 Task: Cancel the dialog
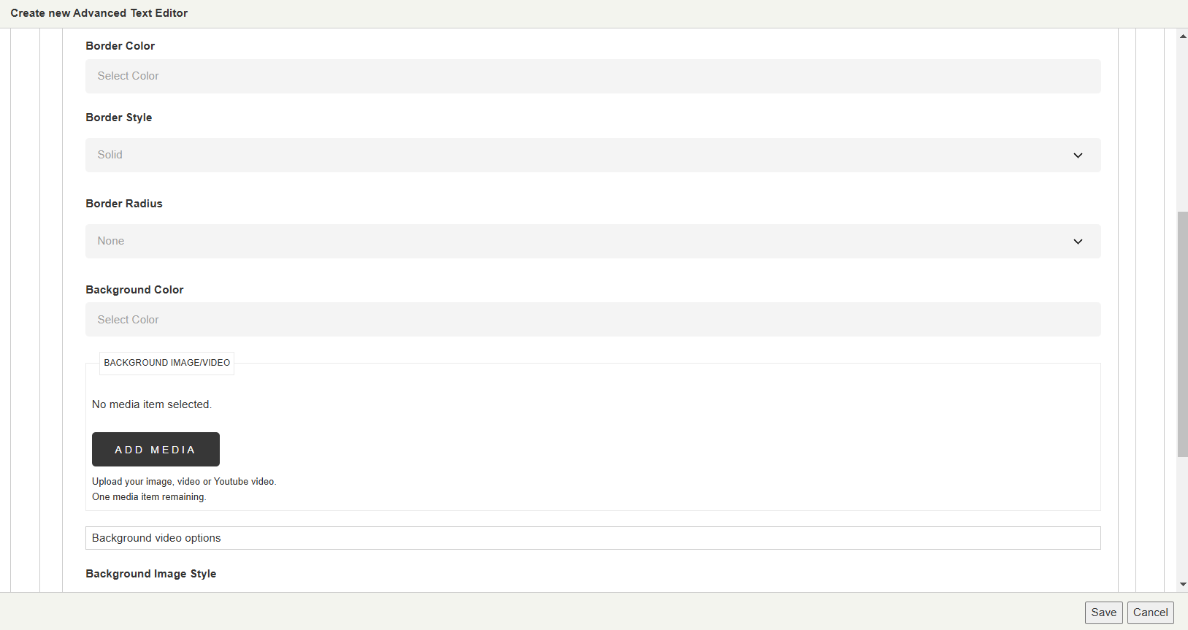pyautogui.click(x=1150, y=612)
